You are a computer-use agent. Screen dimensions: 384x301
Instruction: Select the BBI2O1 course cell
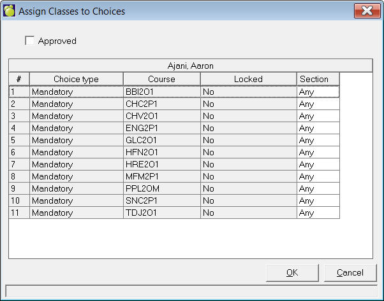(162, 92)
